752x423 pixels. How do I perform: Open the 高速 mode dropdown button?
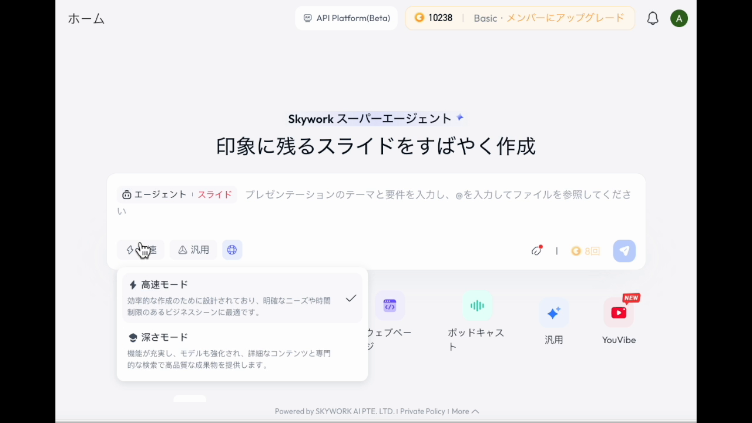click(x=141, y=250)
